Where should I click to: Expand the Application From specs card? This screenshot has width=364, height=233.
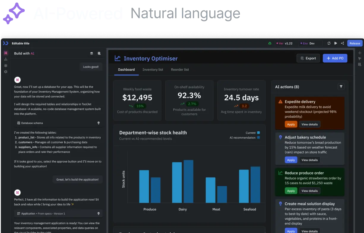[x=58, y=214]
